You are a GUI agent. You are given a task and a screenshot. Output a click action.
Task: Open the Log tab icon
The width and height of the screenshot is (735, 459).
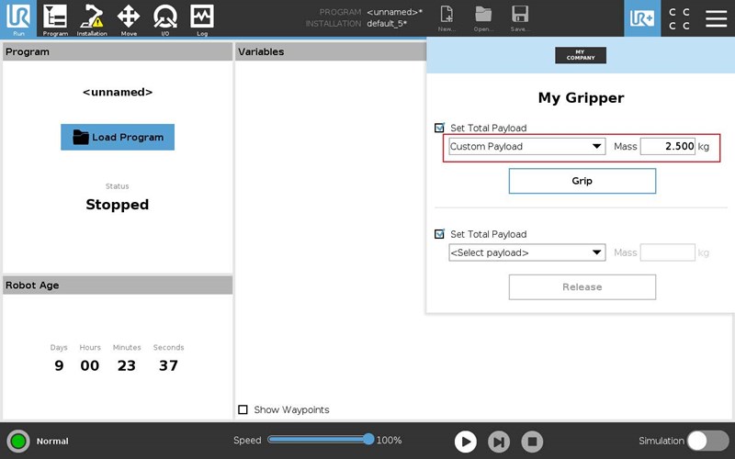(202, 17)
